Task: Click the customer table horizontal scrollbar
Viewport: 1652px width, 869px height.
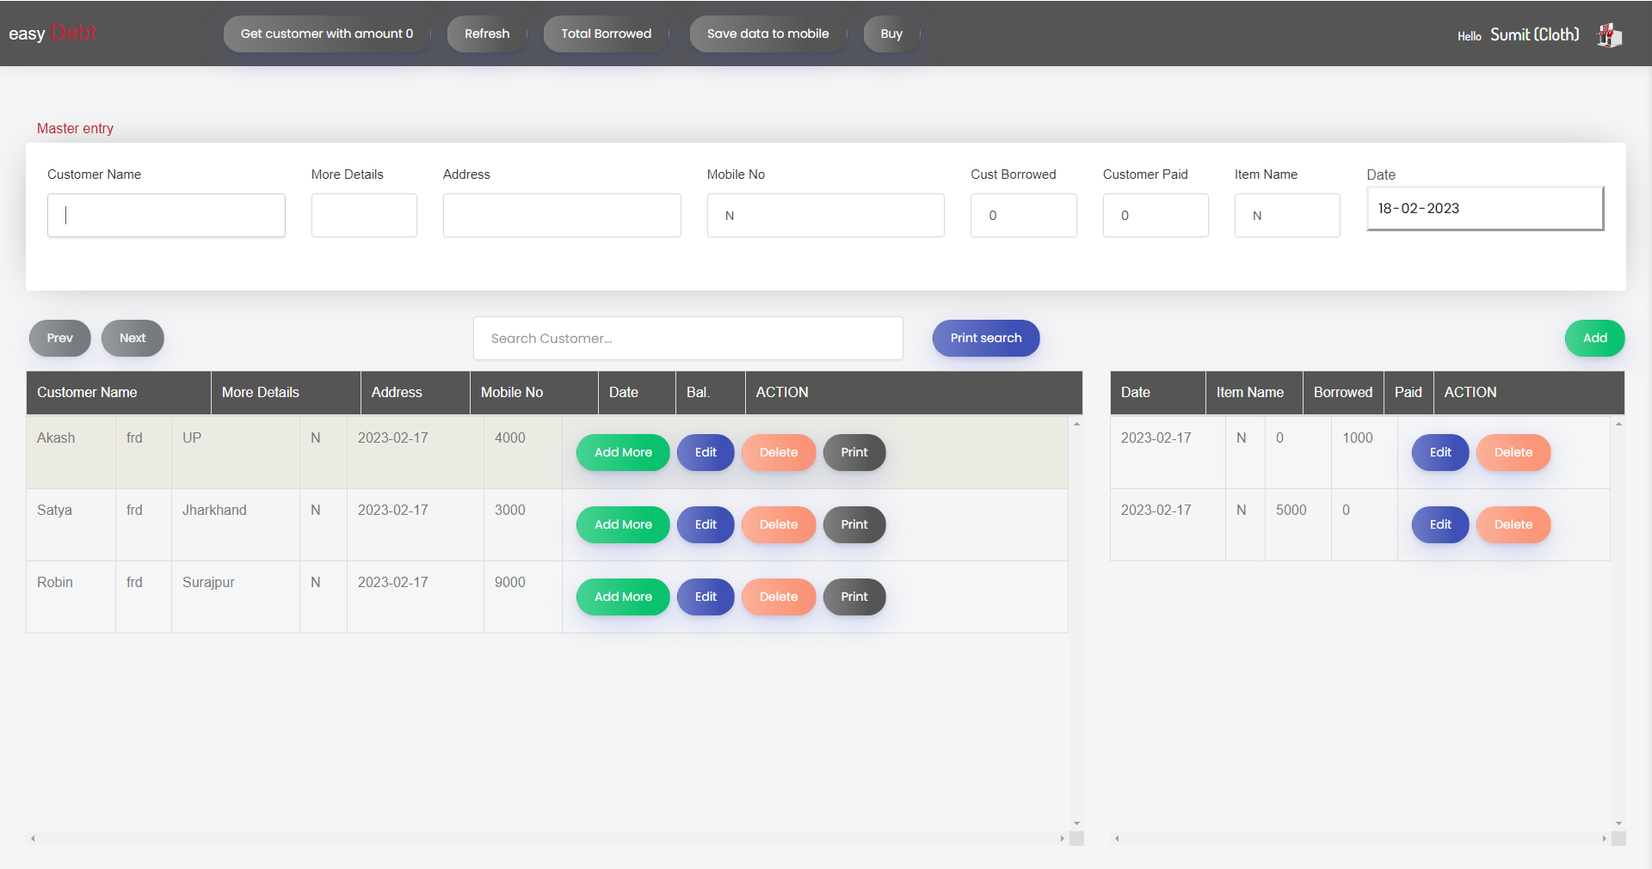Action: tap(546, 838)
